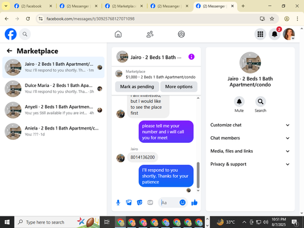
Task: Click the browser address bar URL
Action: click(91, 19)
